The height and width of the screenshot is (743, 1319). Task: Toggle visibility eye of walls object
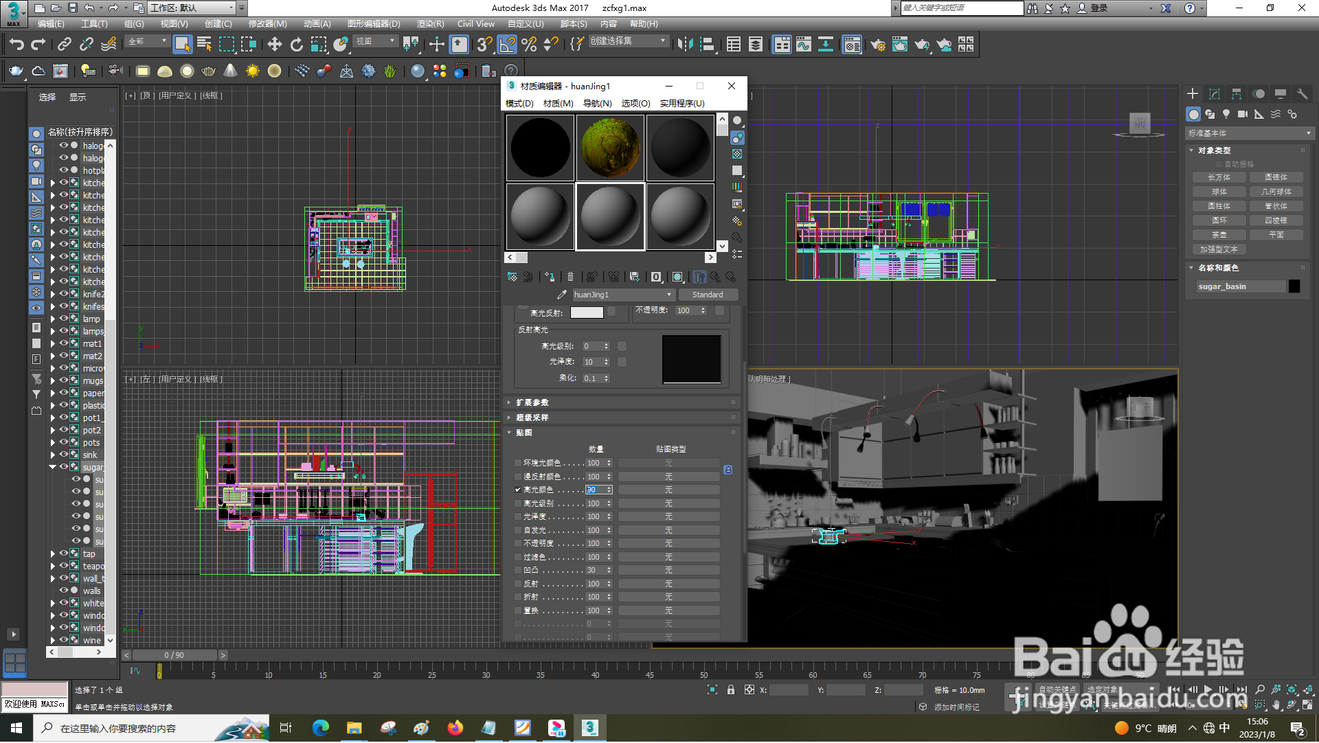(64, 591)
